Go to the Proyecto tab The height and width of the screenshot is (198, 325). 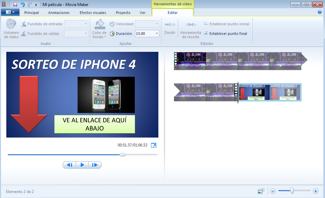(x=123, y=13)
